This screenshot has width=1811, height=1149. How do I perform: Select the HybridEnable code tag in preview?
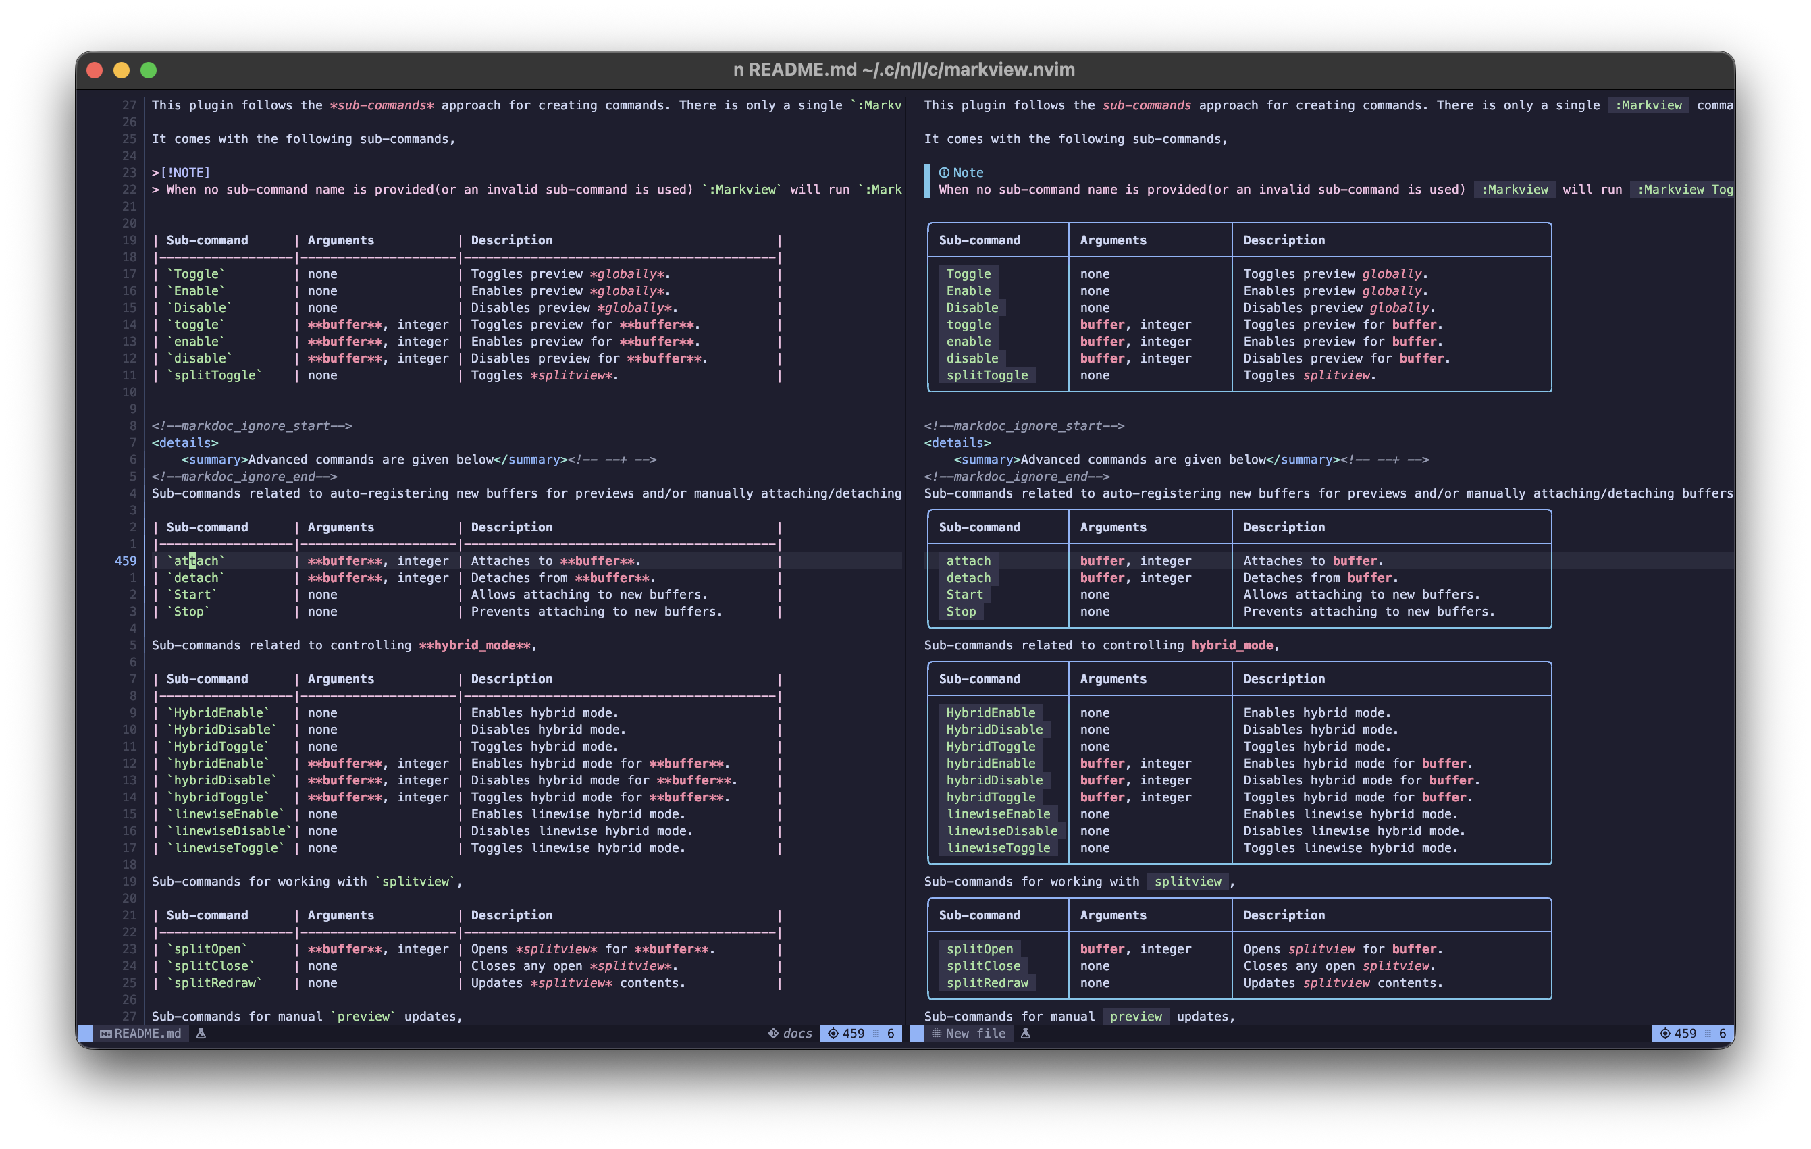[990, 712]
